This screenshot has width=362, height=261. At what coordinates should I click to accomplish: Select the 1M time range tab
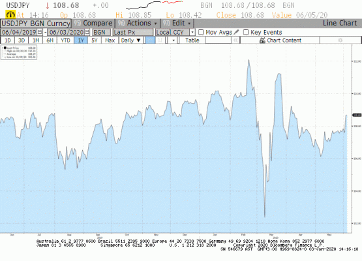(36, 40)
